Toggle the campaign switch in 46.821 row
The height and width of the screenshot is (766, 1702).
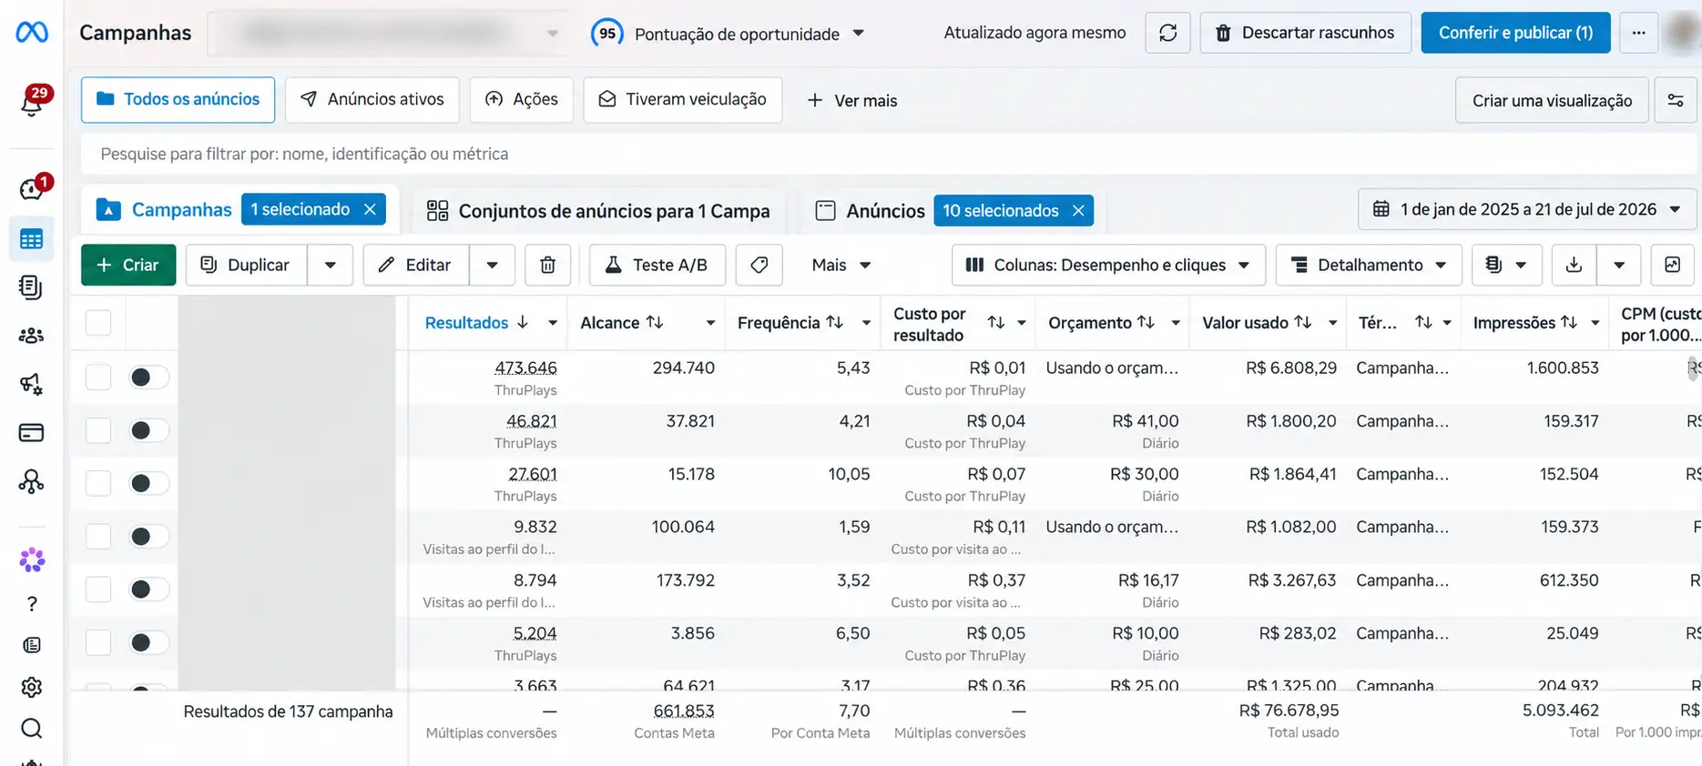point(148,430)
